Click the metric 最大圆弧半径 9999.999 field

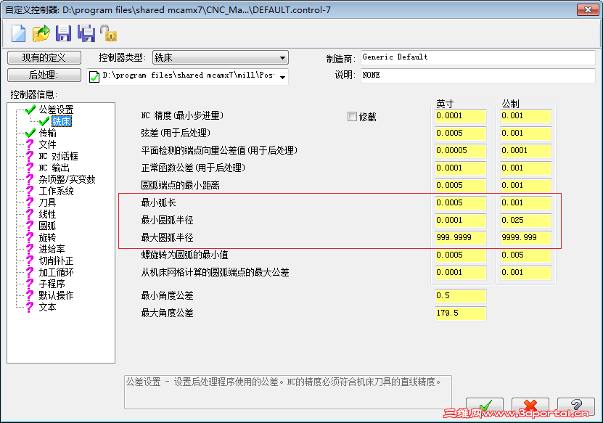pyautogui.click(x=525, y=238)
